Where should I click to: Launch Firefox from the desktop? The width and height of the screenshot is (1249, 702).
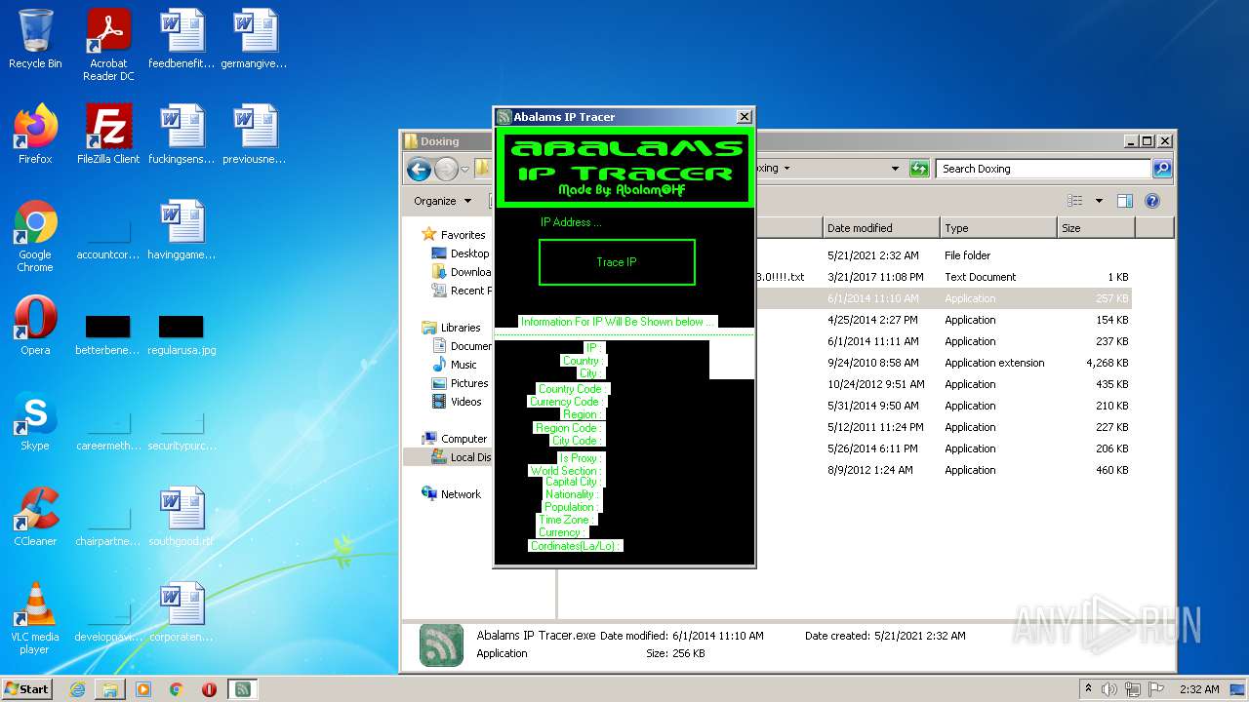(x=35, y=135)
